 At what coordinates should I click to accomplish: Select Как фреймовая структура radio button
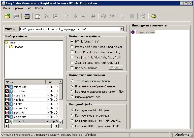pyautogui.click(x=72, y=115)
